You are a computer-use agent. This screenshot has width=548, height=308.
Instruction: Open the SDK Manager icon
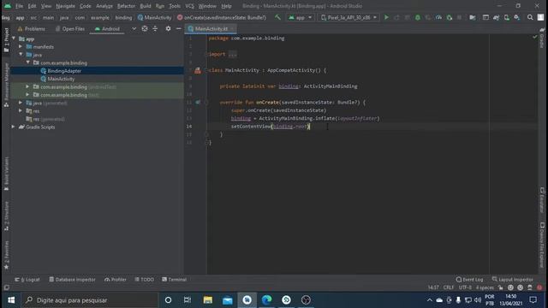[x=517, y=17]
